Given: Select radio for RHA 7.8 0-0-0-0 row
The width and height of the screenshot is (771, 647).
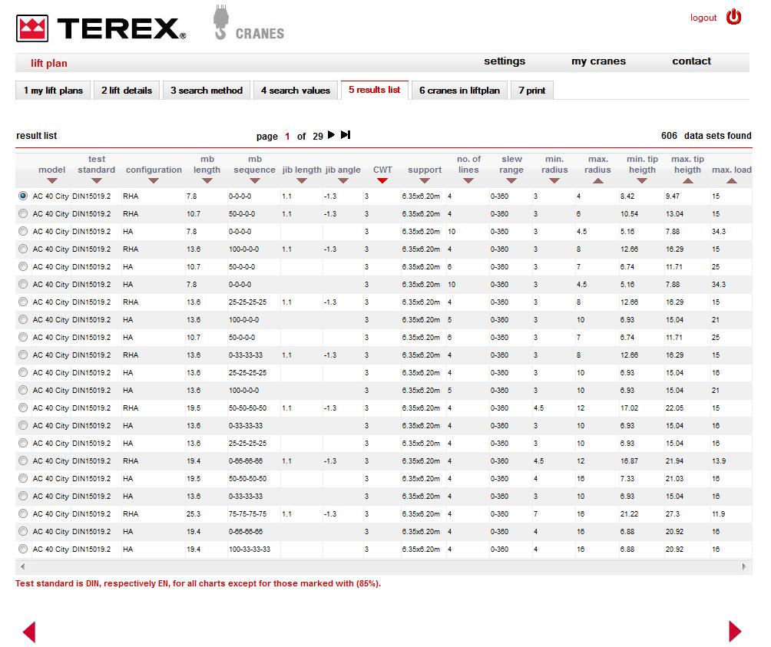Looking at the screenshot, I should [x=23, y=196].
